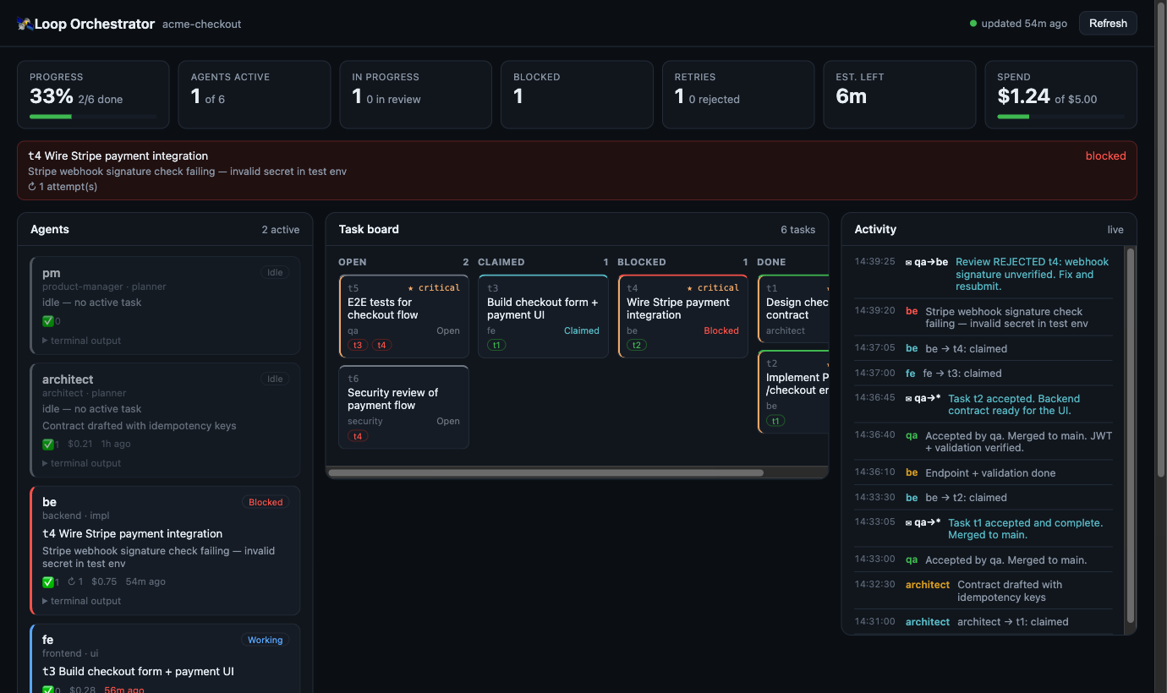Click the Progress bar under 33%
The height and width of the screenshot is (693, 1167).
point(93,117)
